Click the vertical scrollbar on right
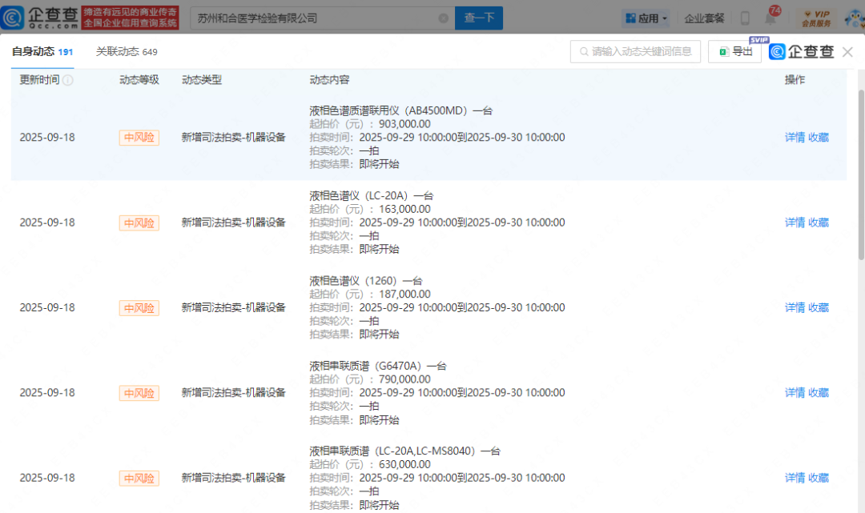The width and height of the screenshot is (865, 513). 861,174
